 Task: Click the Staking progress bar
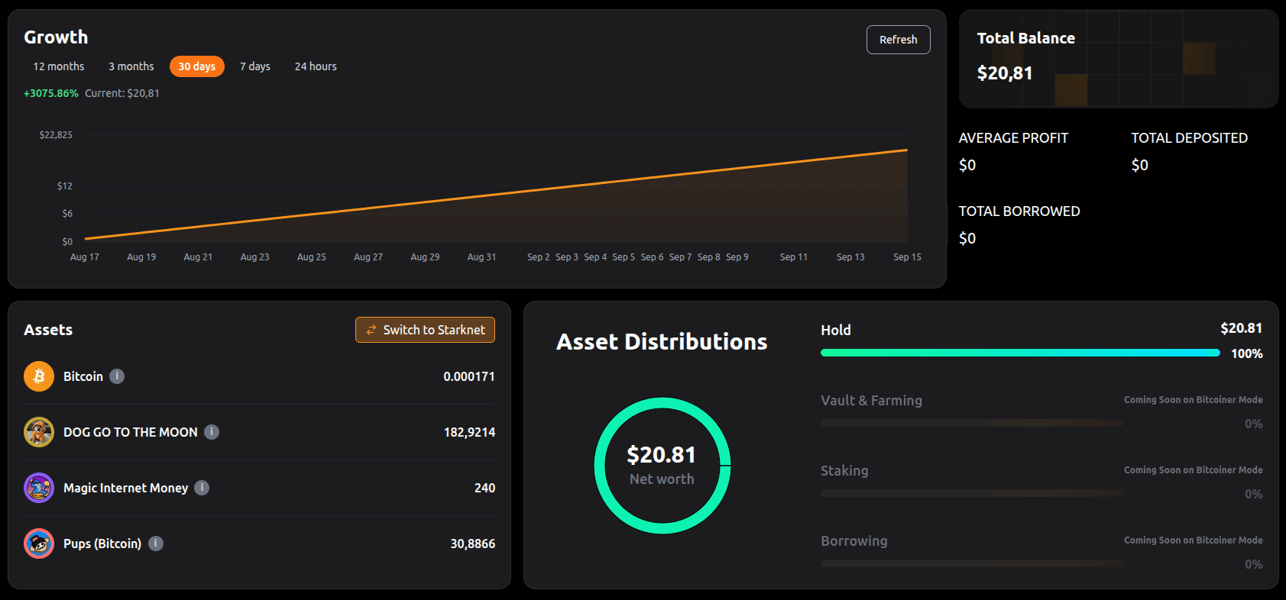(x=972, y=493)
